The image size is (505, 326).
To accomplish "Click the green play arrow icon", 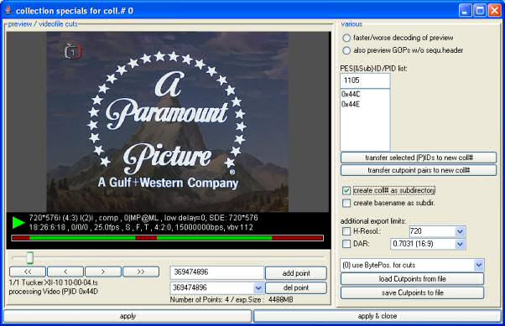I will (18, 222).
